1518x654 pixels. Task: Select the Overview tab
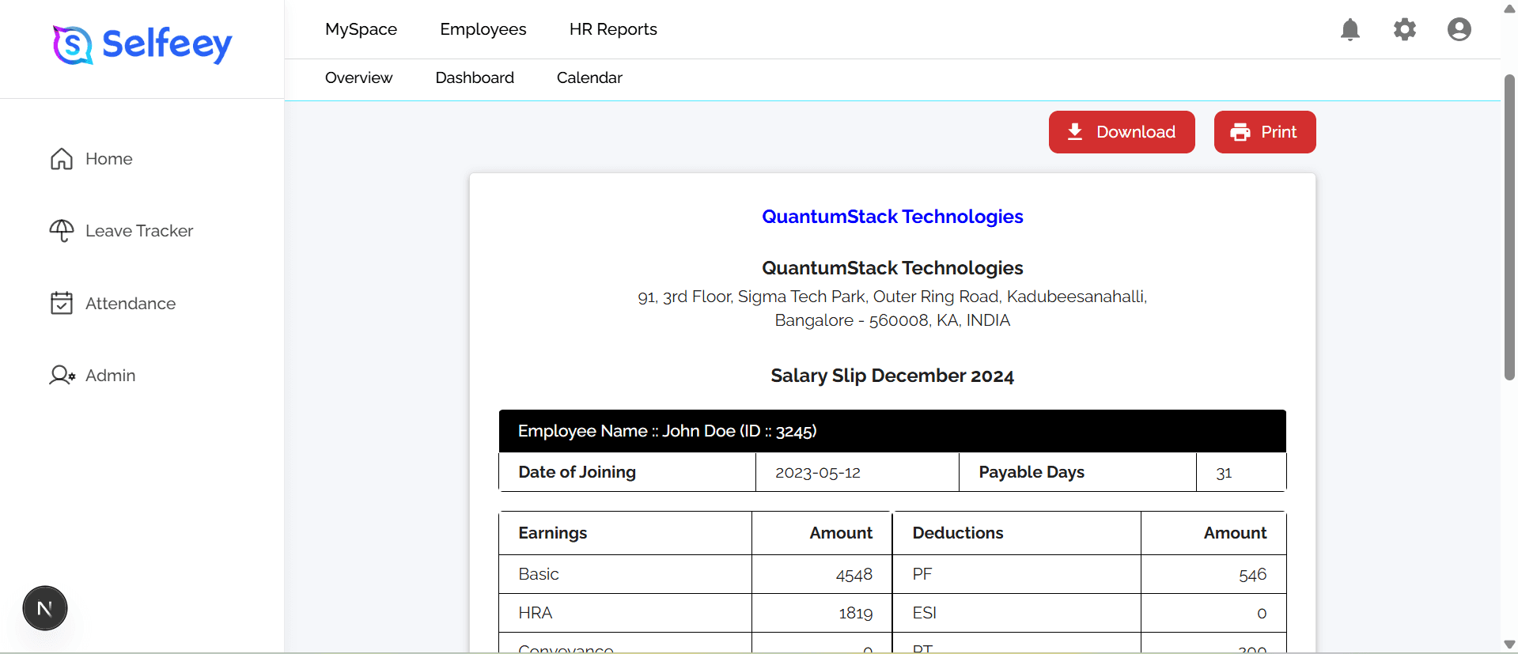(x=358, y=77)
